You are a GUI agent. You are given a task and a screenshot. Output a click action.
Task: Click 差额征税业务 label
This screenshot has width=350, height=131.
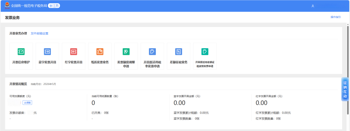[179, 62]
